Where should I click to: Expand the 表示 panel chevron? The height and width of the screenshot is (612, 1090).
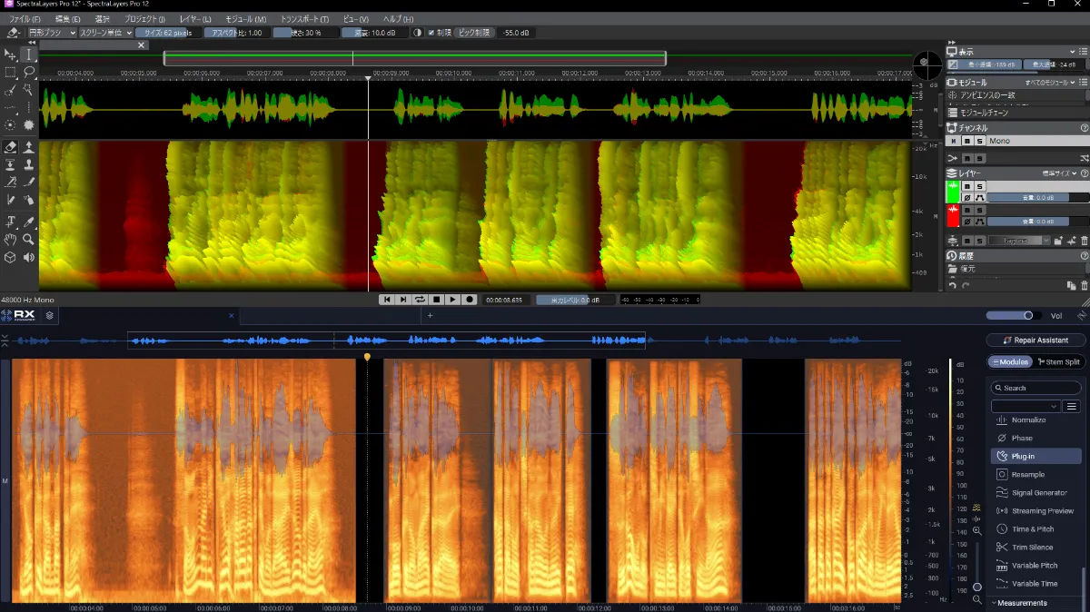pos(1074,52)
